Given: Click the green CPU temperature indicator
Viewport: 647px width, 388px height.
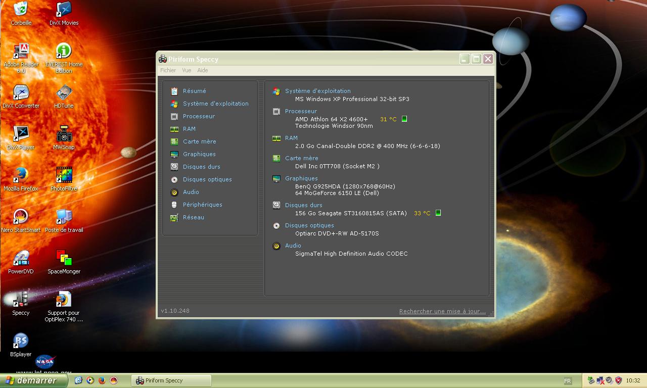Looking at the screenshot, I should [404, 119].
